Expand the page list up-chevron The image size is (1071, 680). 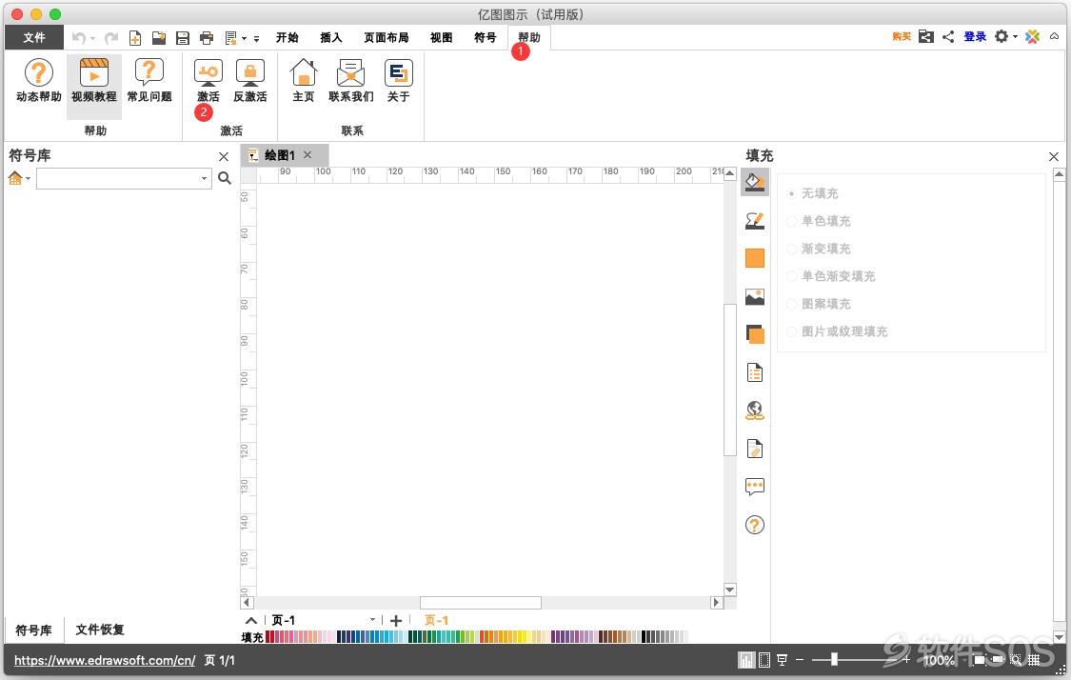[251, 621]
